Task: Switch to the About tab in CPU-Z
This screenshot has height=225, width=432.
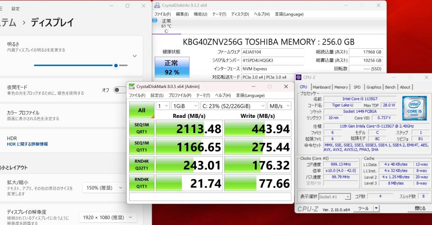Action: [405, 87]
